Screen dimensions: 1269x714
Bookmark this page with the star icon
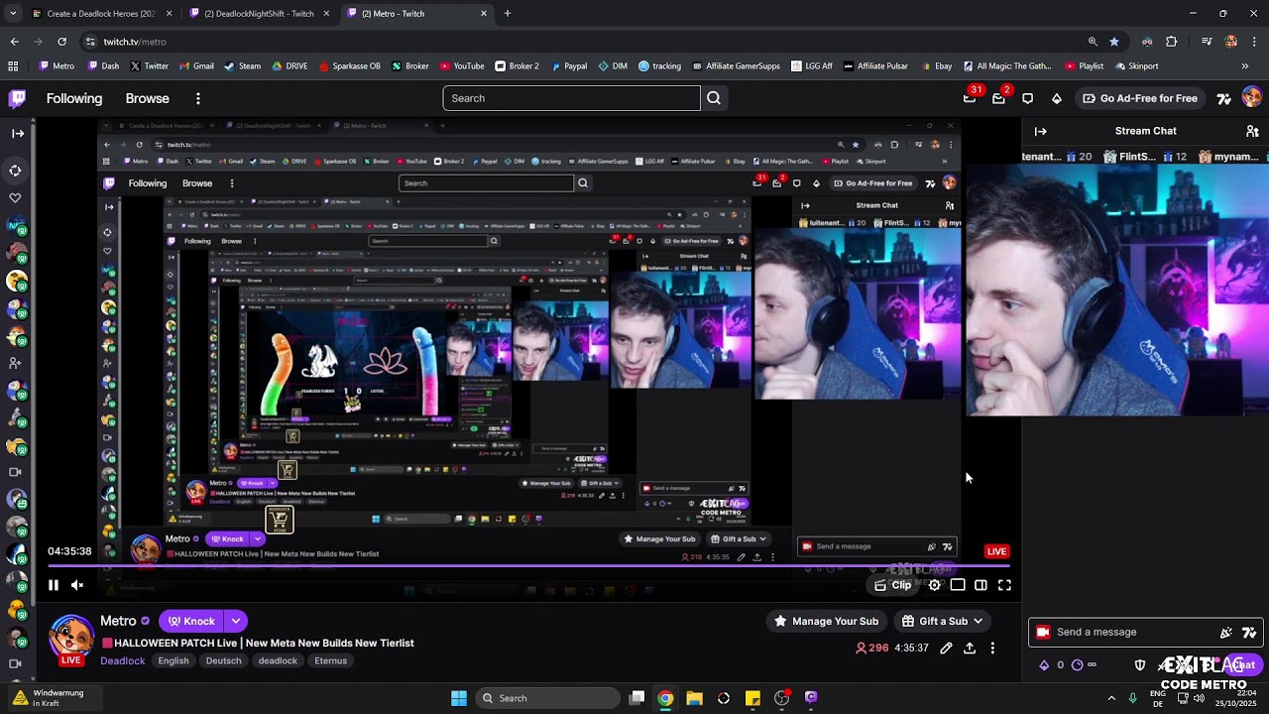click(1114, 42)
